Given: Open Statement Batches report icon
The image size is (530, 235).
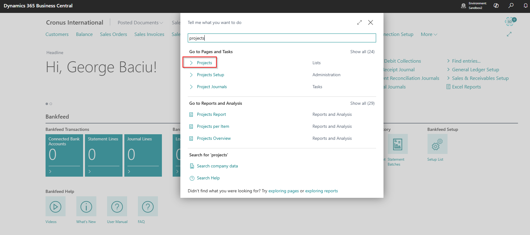Looking at the screenshot, I should pyautogui.click(x=398, y=144).
